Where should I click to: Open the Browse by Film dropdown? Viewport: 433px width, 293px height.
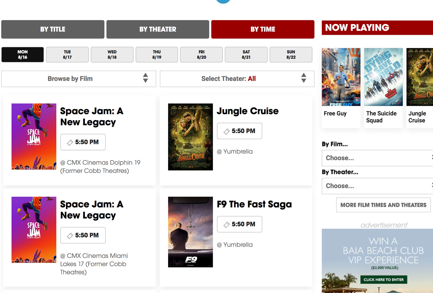pos(79,79)
